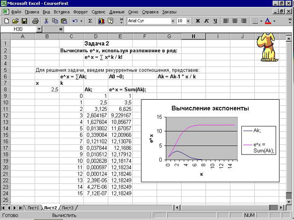Align text to the right
Screen dimensions: 294x220
tap(244, 21)
